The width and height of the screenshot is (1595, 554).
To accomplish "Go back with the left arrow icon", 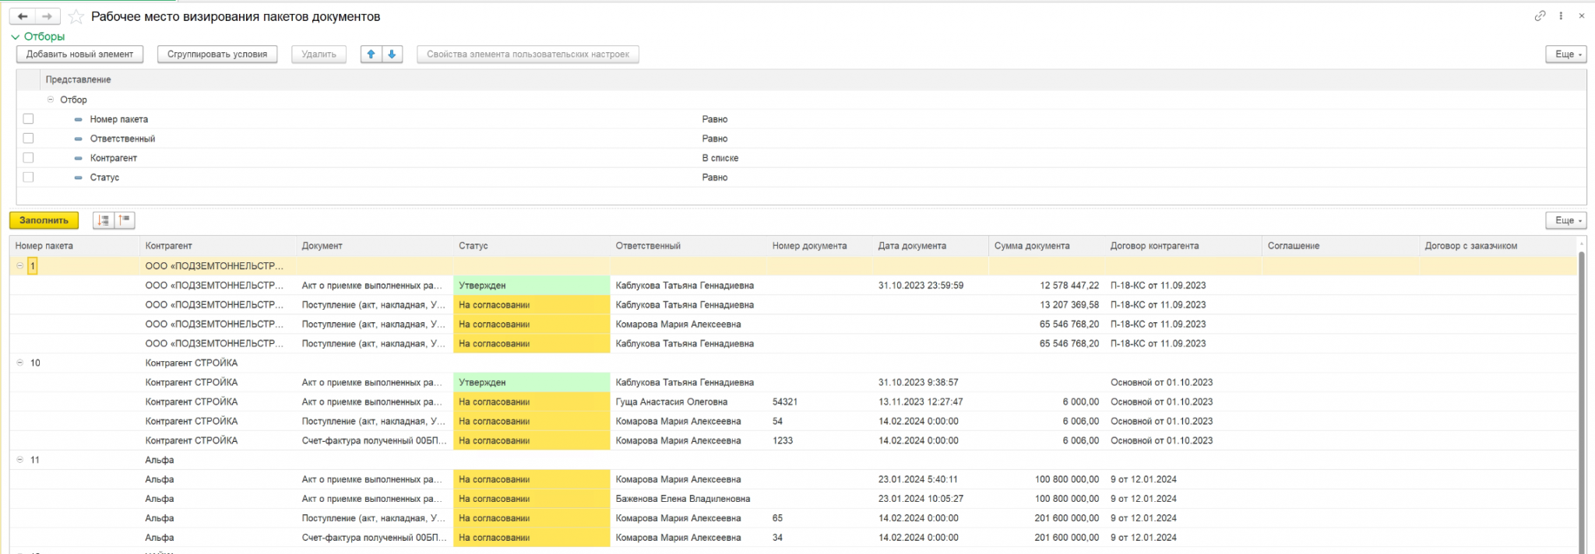I will (x=23, y=16).
